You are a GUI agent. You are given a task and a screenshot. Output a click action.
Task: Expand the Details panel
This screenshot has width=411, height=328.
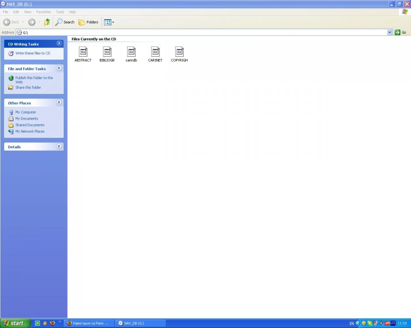tap(59, 146)
